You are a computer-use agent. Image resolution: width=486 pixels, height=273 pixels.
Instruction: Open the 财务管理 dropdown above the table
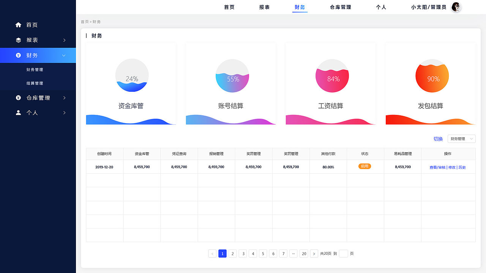coord(461,139)
